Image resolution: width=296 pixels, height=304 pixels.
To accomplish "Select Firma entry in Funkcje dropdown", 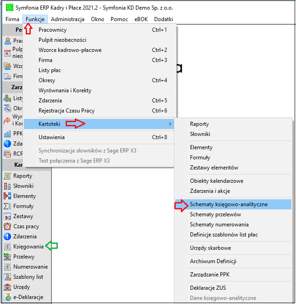I will [x=100, y=60].
